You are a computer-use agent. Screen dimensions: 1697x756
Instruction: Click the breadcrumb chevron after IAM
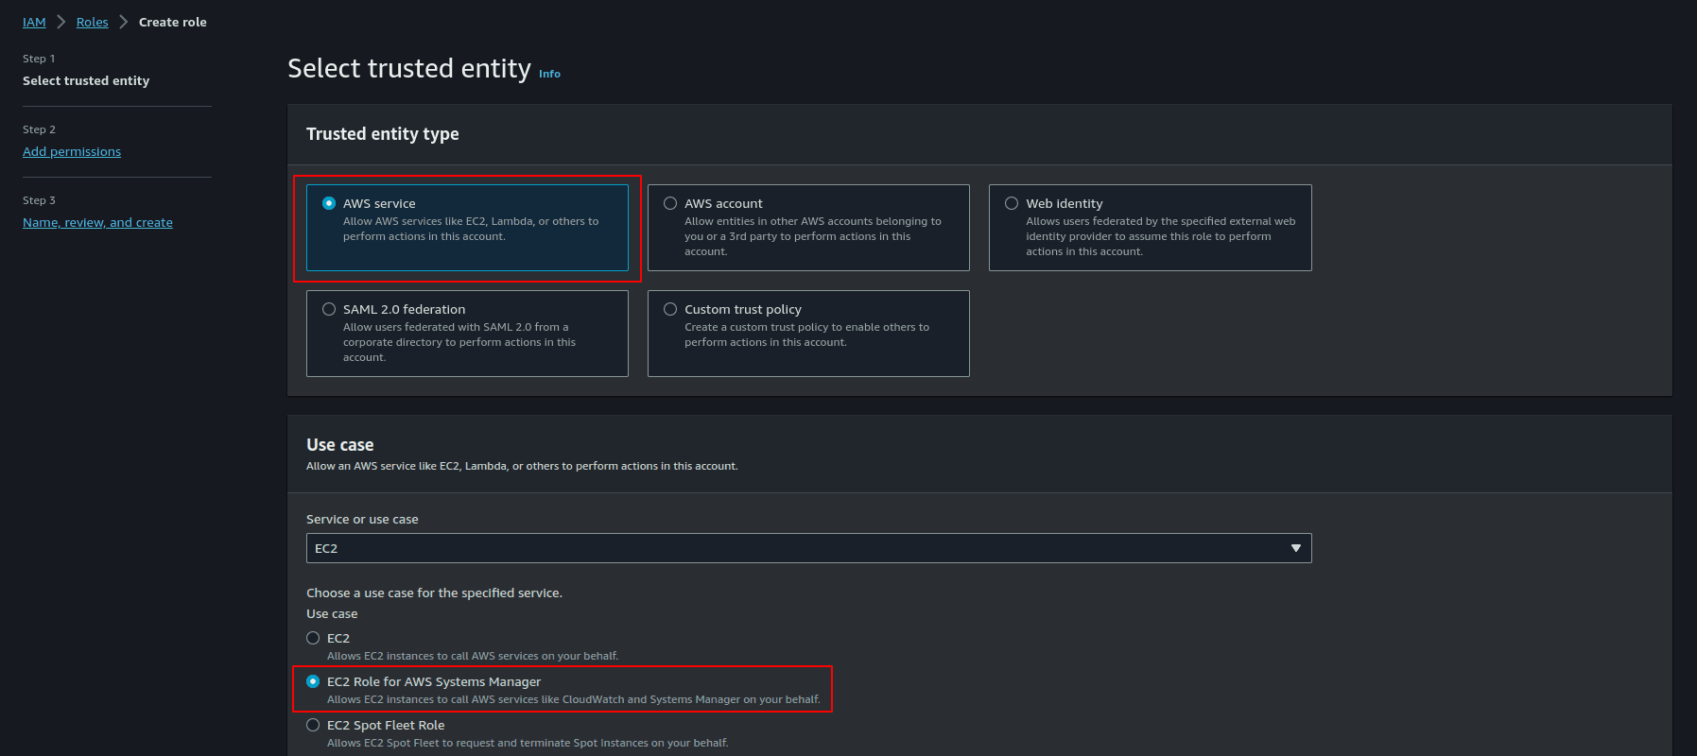click(61, 22)
